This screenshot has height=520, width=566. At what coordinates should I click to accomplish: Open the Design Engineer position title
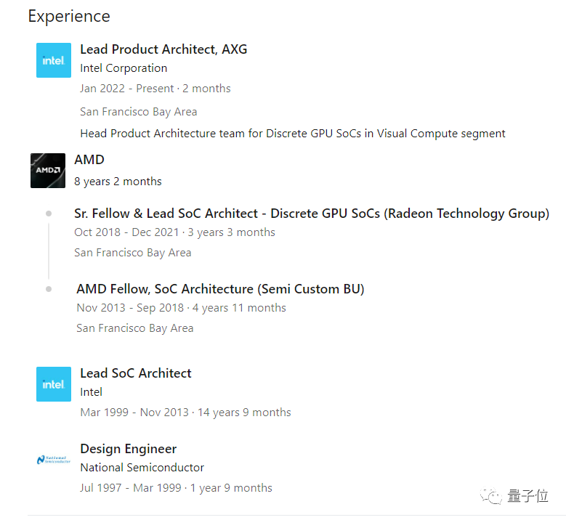point(129,449)
